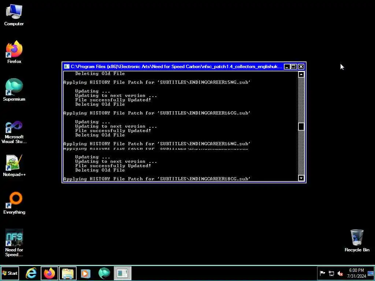Open the console window system menu icon
This screenshot has width=375, height=281.
67,67
